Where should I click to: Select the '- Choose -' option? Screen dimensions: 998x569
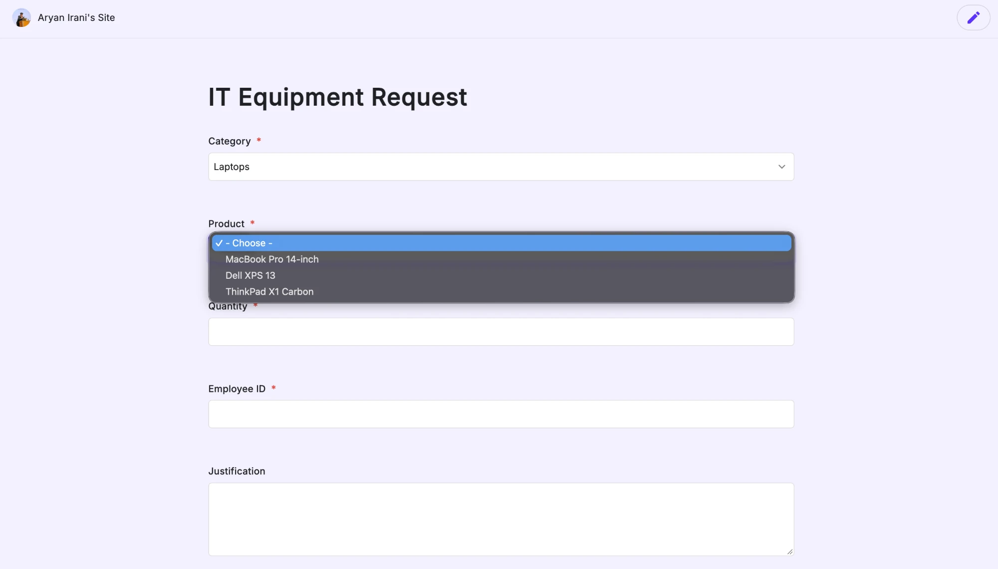tap(501, 243)
